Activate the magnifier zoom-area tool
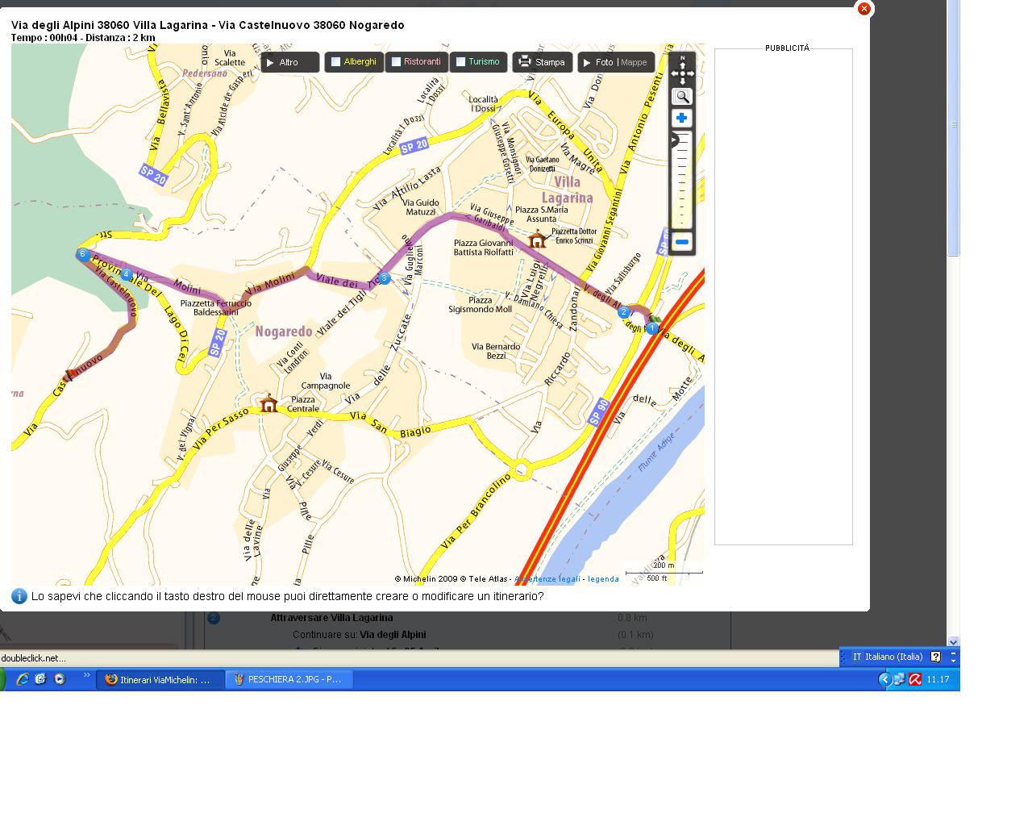1032x826 pixels. coord(681,97)
